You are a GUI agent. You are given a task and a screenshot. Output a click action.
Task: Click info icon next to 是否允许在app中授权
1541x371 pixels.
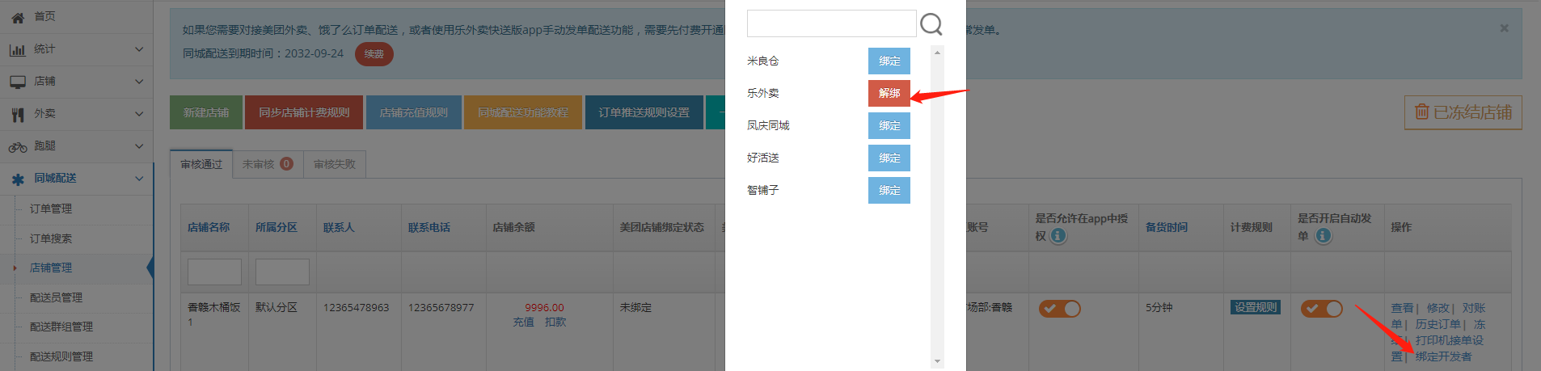pyautogui.click(x=1058, y=236)
